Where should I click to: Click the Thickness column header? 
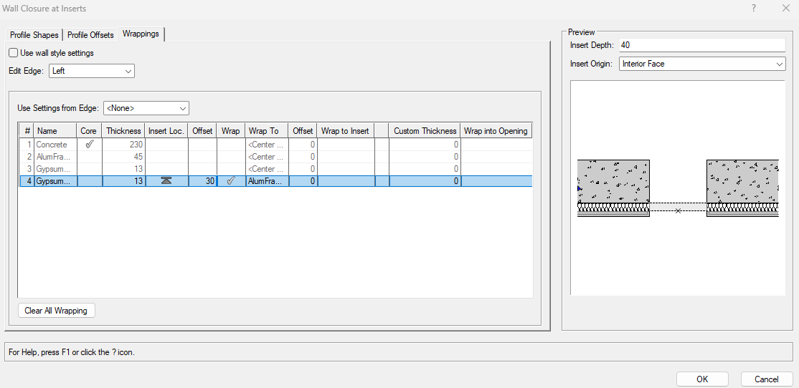tap(123, 131)
